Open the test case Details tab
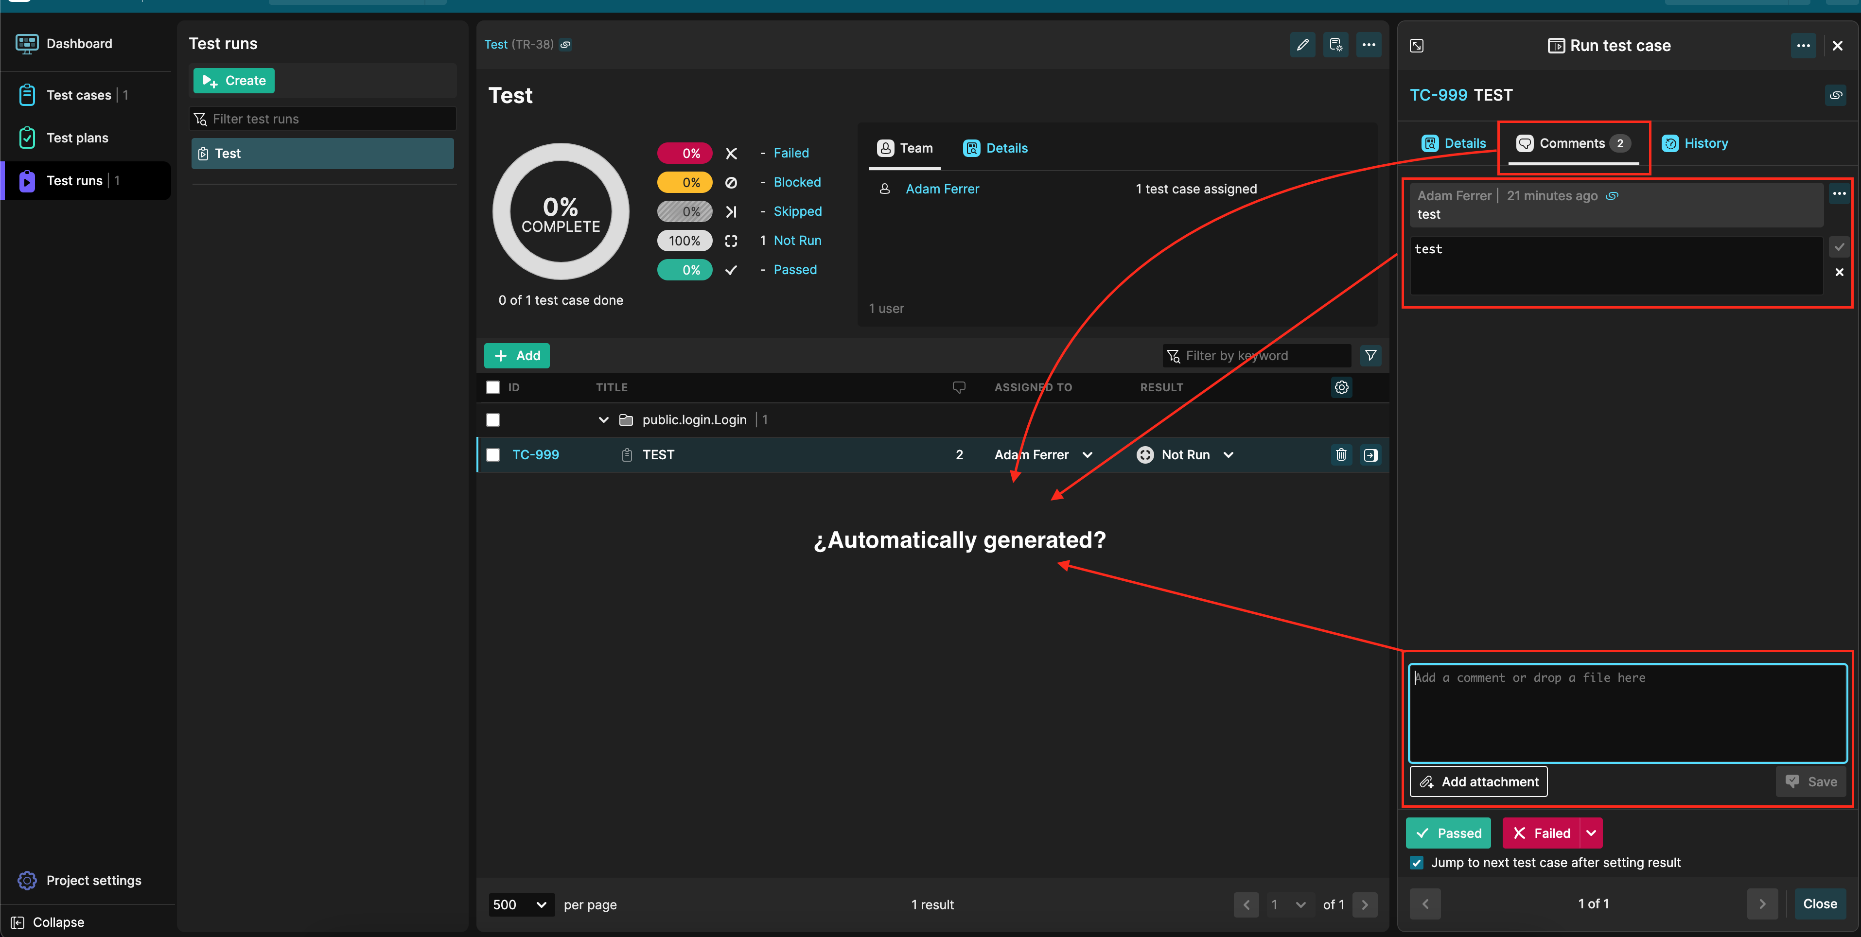 pos(1454,143)
